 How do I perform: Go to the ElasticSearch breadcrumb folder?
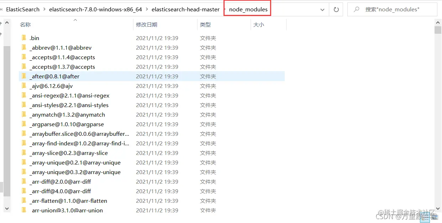[x=23, y=10]
